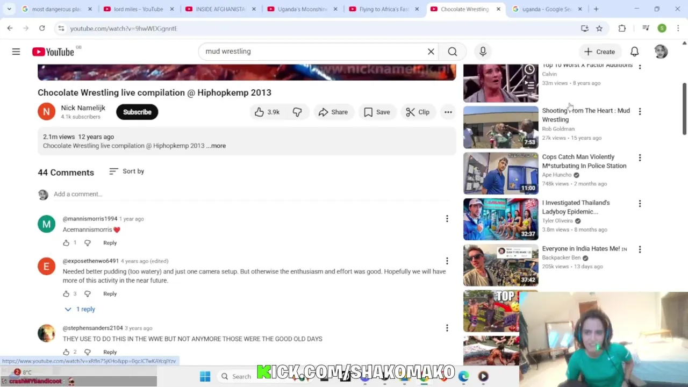
Task: Open options for Thailand's Ladyboy Epidemic video
Action: point(640,203)
